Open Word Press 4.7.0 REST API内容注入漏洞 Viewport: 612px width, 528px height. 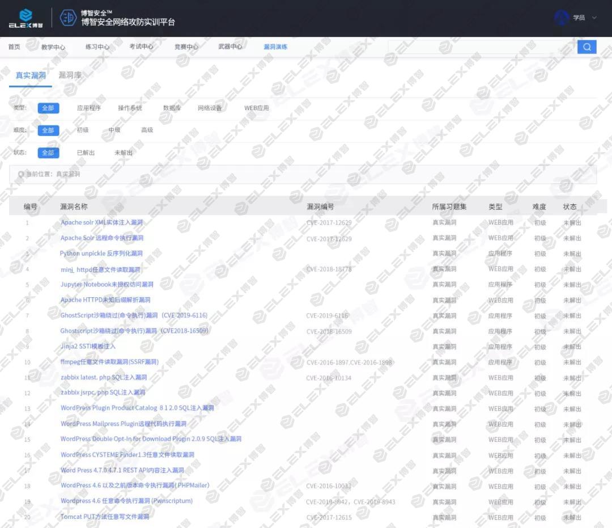coord(122,470)
